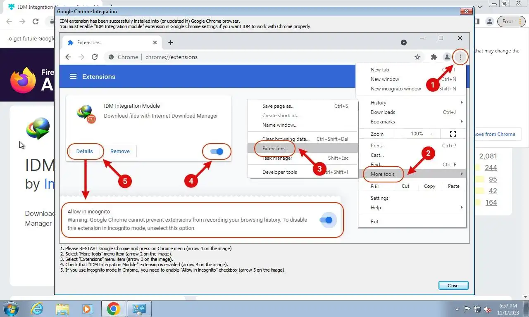
Task: Click the tab search dropdown circle in tutorial image
Action: (404, 43)
